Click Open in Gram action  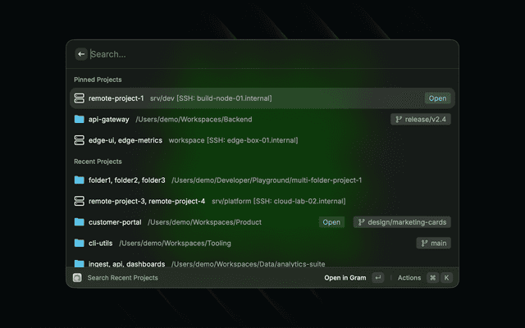point(345,278)
